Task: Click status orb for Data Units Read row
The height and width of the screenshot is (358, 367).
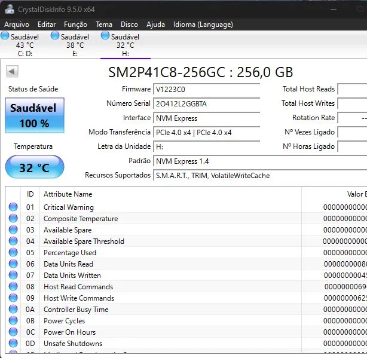Action: (x=13, y=264)
